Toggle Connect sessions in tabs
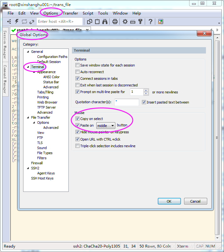Image resolution: width=224 pixels, height=252 pixels. click(77, 79)
